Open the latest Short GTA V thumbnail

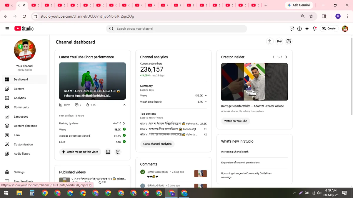point(92,81)
